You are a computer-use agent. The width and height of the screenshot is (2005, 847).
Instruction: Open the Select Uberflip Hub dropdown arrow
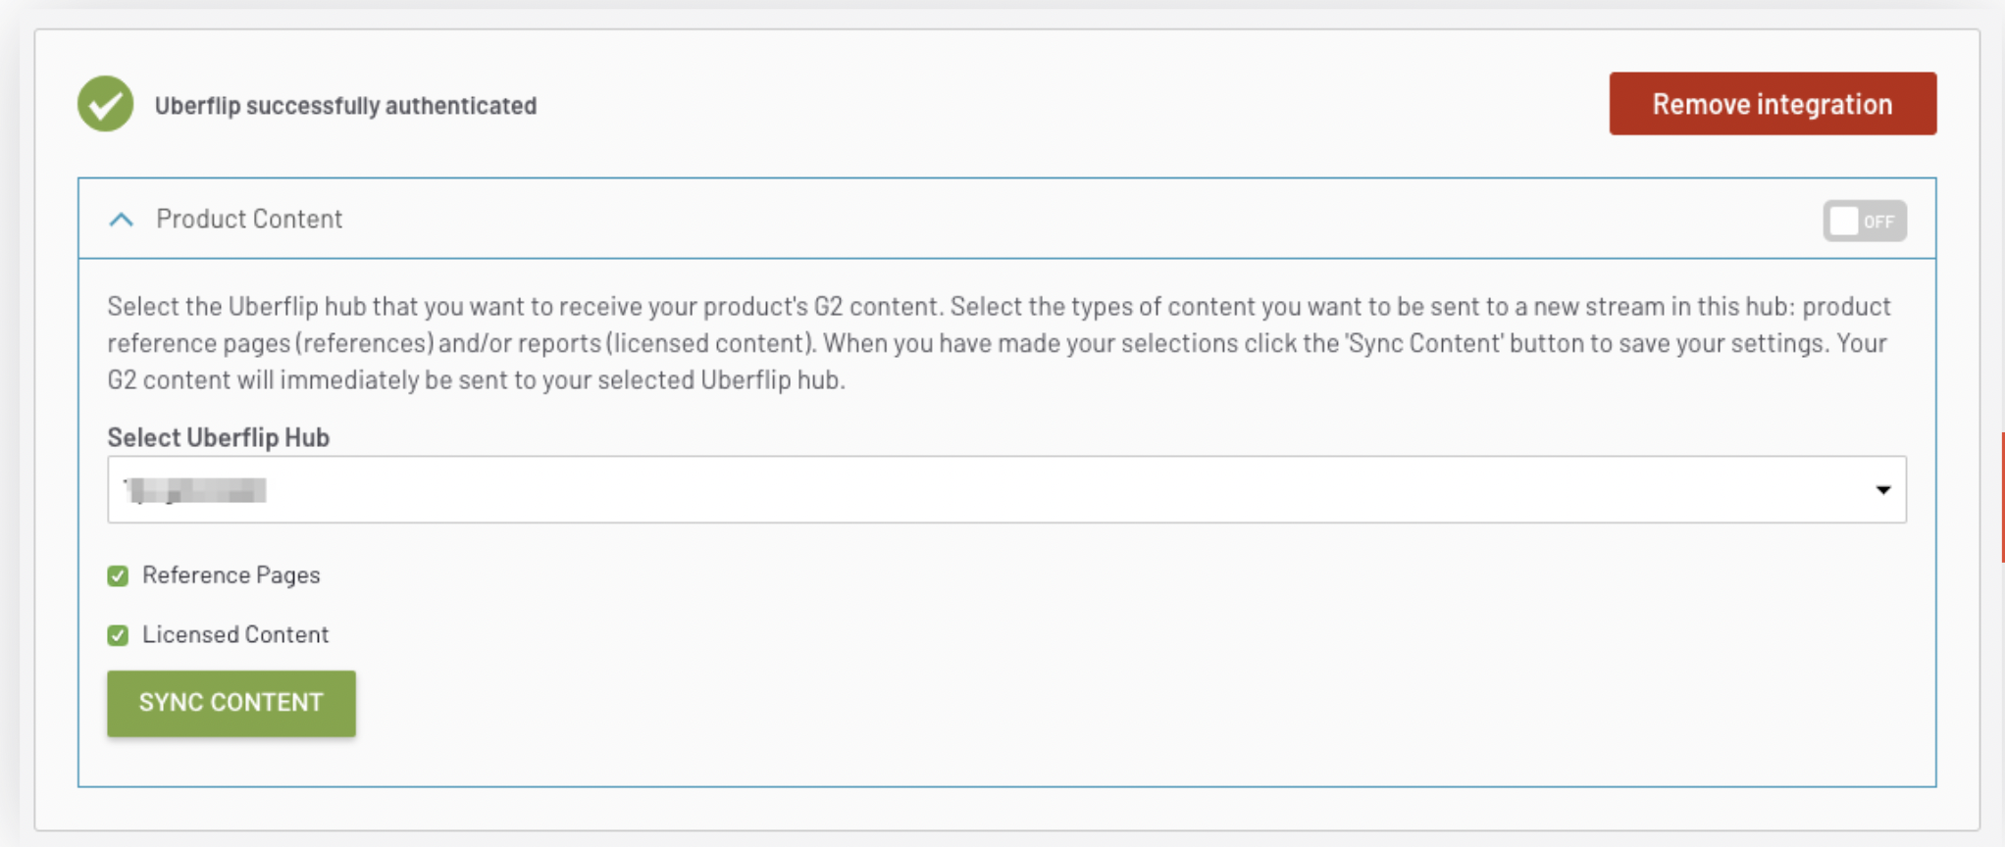[1882, 490]
